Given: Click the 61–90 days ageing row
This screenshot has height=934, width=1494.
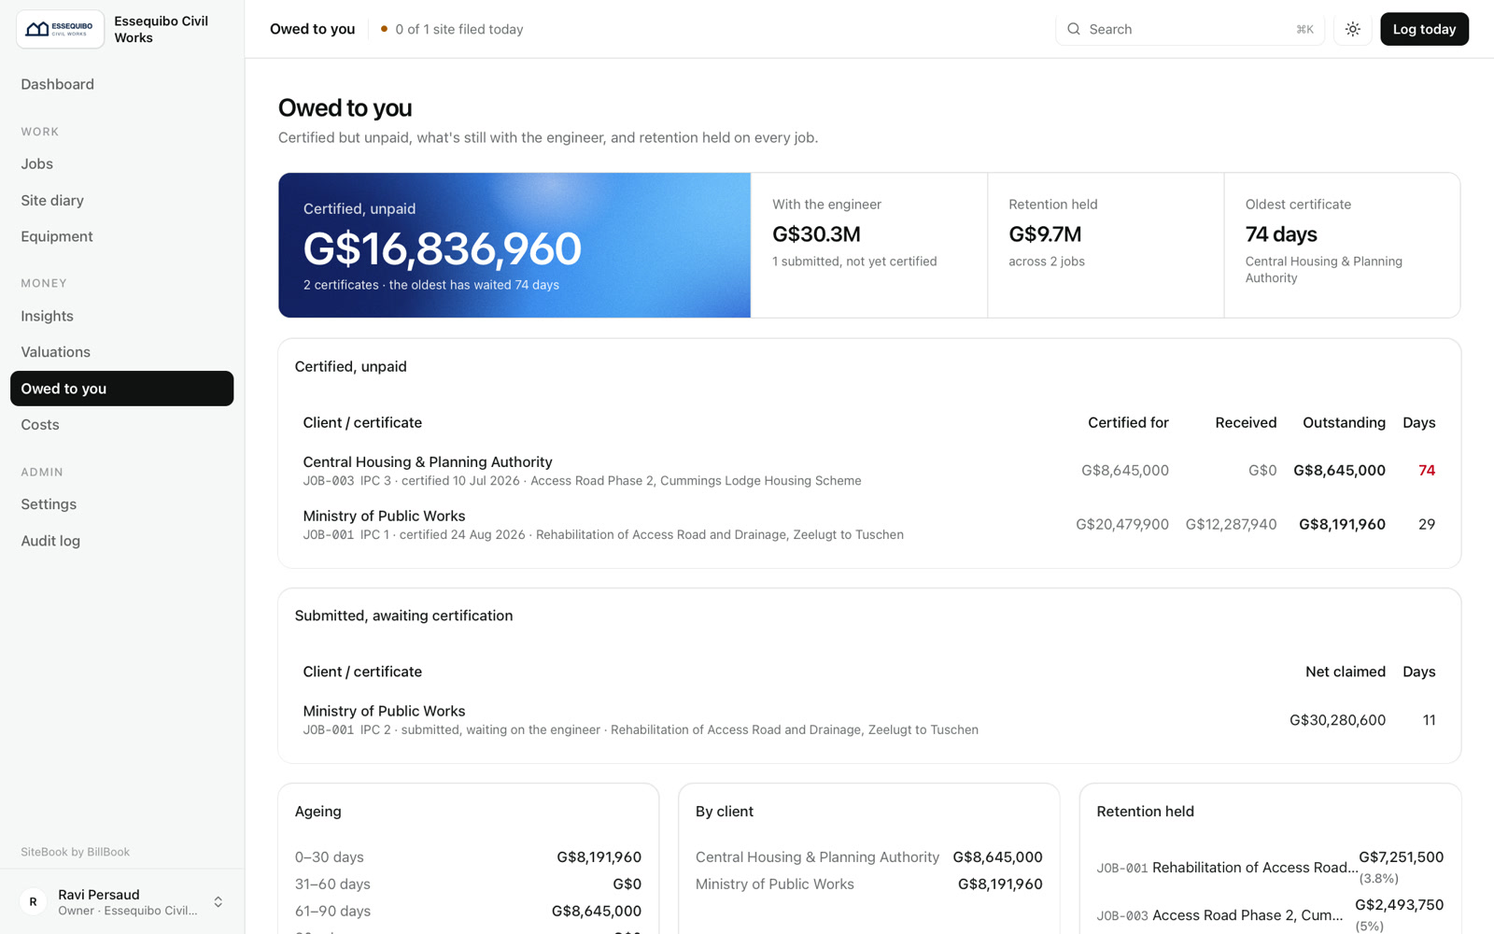Looking at the screenshot, I should click(x=468, y=912).
